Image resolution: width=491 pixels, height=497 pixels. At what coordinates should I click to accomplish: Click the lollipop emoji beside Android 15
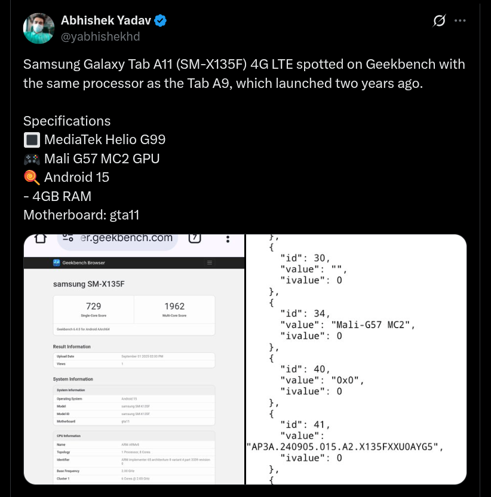coord(31,177)
